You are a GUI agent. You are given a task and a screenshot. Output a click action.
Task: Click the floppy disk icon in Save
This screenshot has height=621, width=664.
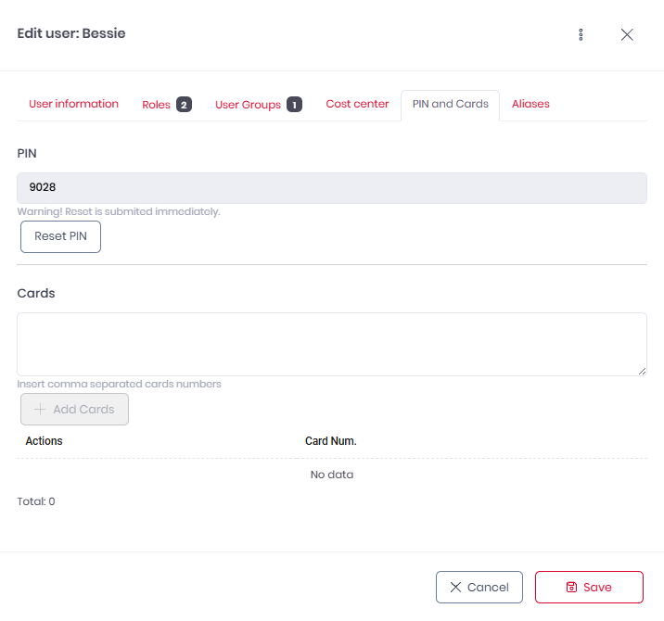pos(571,588)
